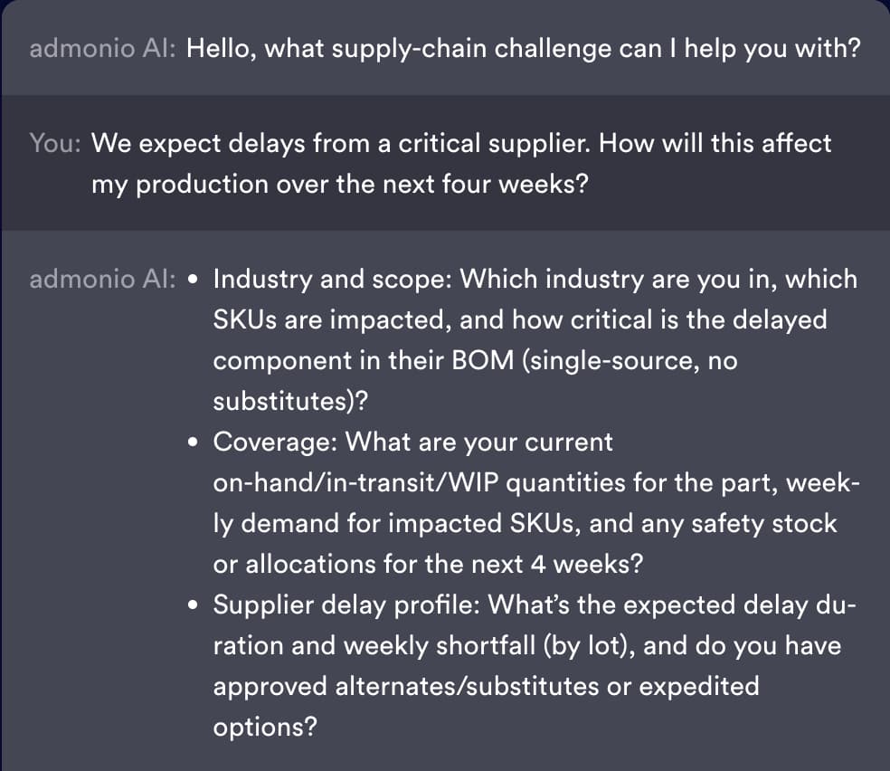Click the "admonio AI:" label beside the bulleted reply

[102, 279]
